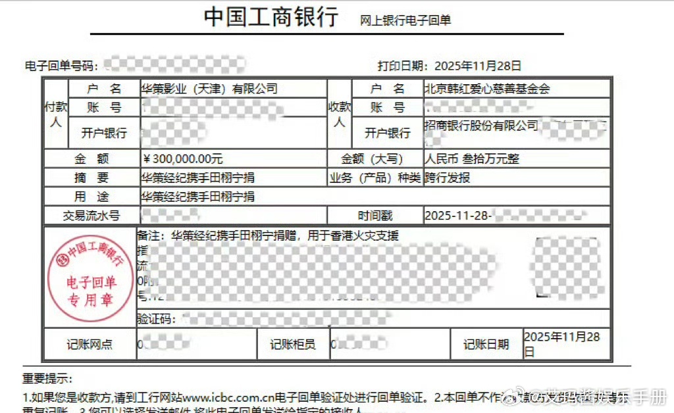Open the www.icbc.com.cn website link
This screenshot has width=674, height=413.
(228, 397)
